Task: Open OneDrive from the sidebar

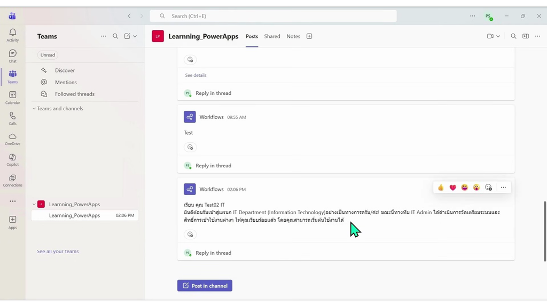Action: point(13,139)
